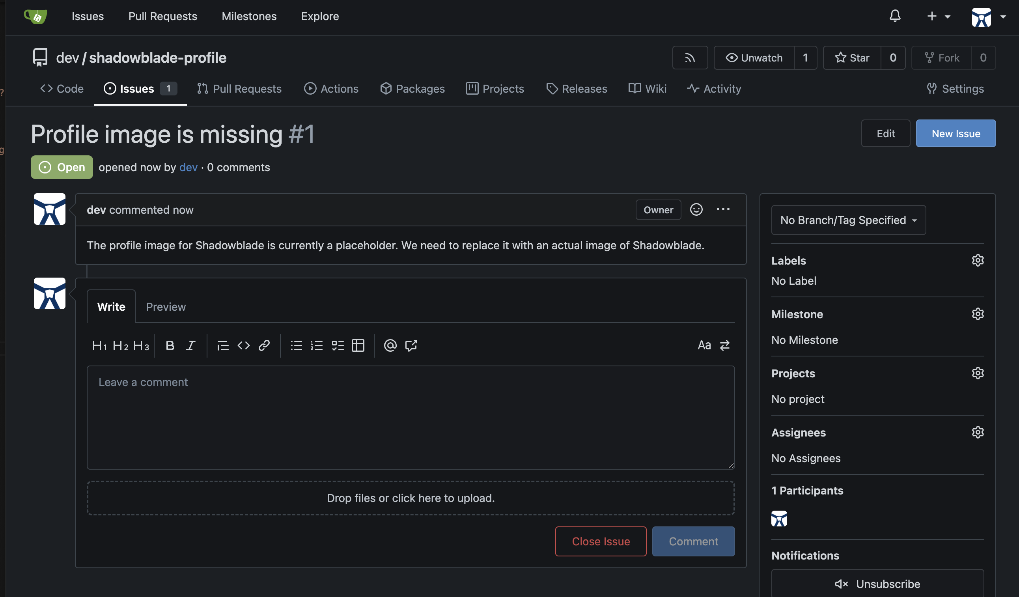Add an emoji reaction to the comment
Screen dimensions: 1019x597
click(x=696, y=210)
